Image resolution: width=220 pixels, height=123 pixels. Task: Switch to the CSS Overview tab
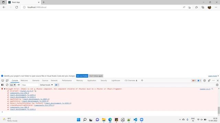pos(131,81)
